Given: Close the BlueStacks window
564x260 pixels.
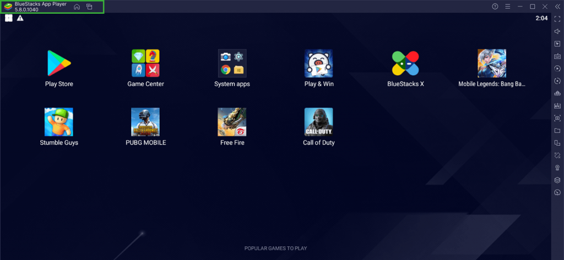Looking at the screenshot, I should pyautogui.click(x=545, y=7).
